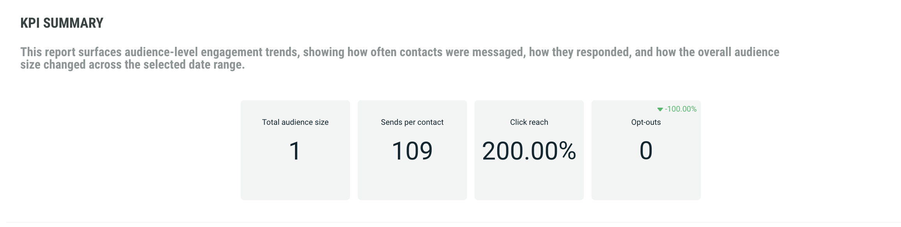The width and height of the screenshot is (901, 227).
Task: Click the -100.00% change indicator
Action: 680,109
